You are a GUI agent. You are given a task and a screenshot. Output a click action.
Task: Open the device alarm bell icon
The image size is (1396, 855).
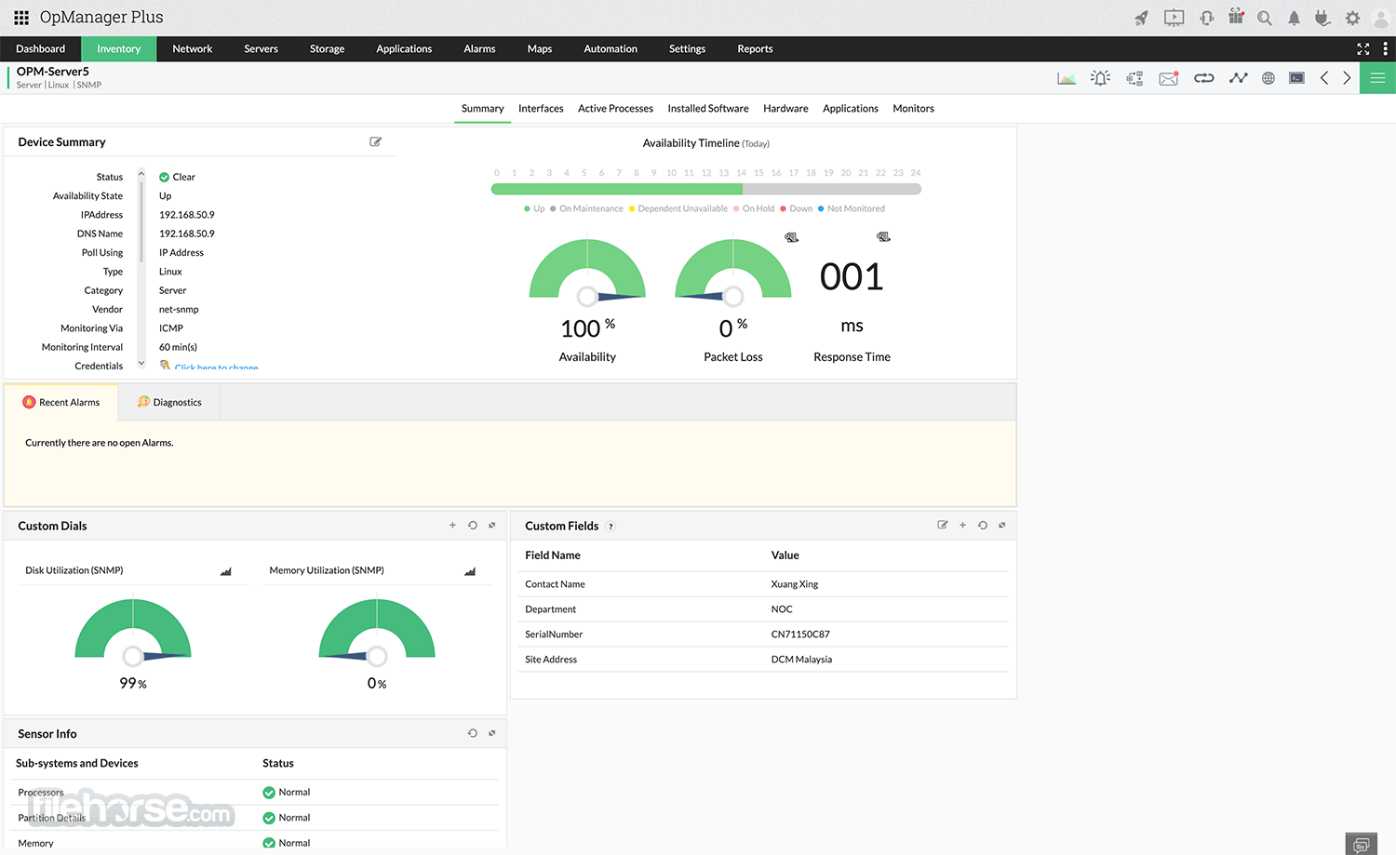click(x=1100, y=78)
